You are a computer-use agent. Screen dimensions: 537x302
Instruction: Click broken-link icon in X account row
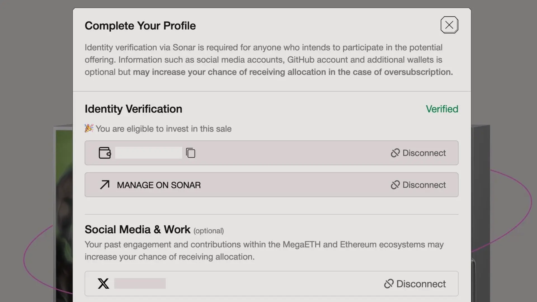388,284
